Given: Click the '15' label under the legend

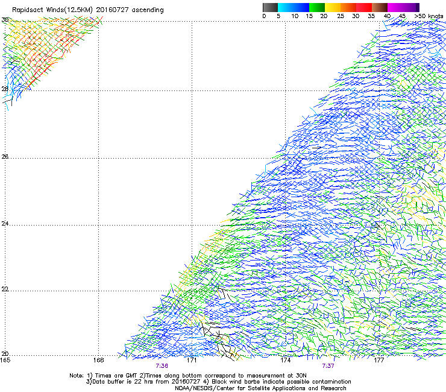Looking at the screenshot, I should pyautogui.click(x=309, y=16).
